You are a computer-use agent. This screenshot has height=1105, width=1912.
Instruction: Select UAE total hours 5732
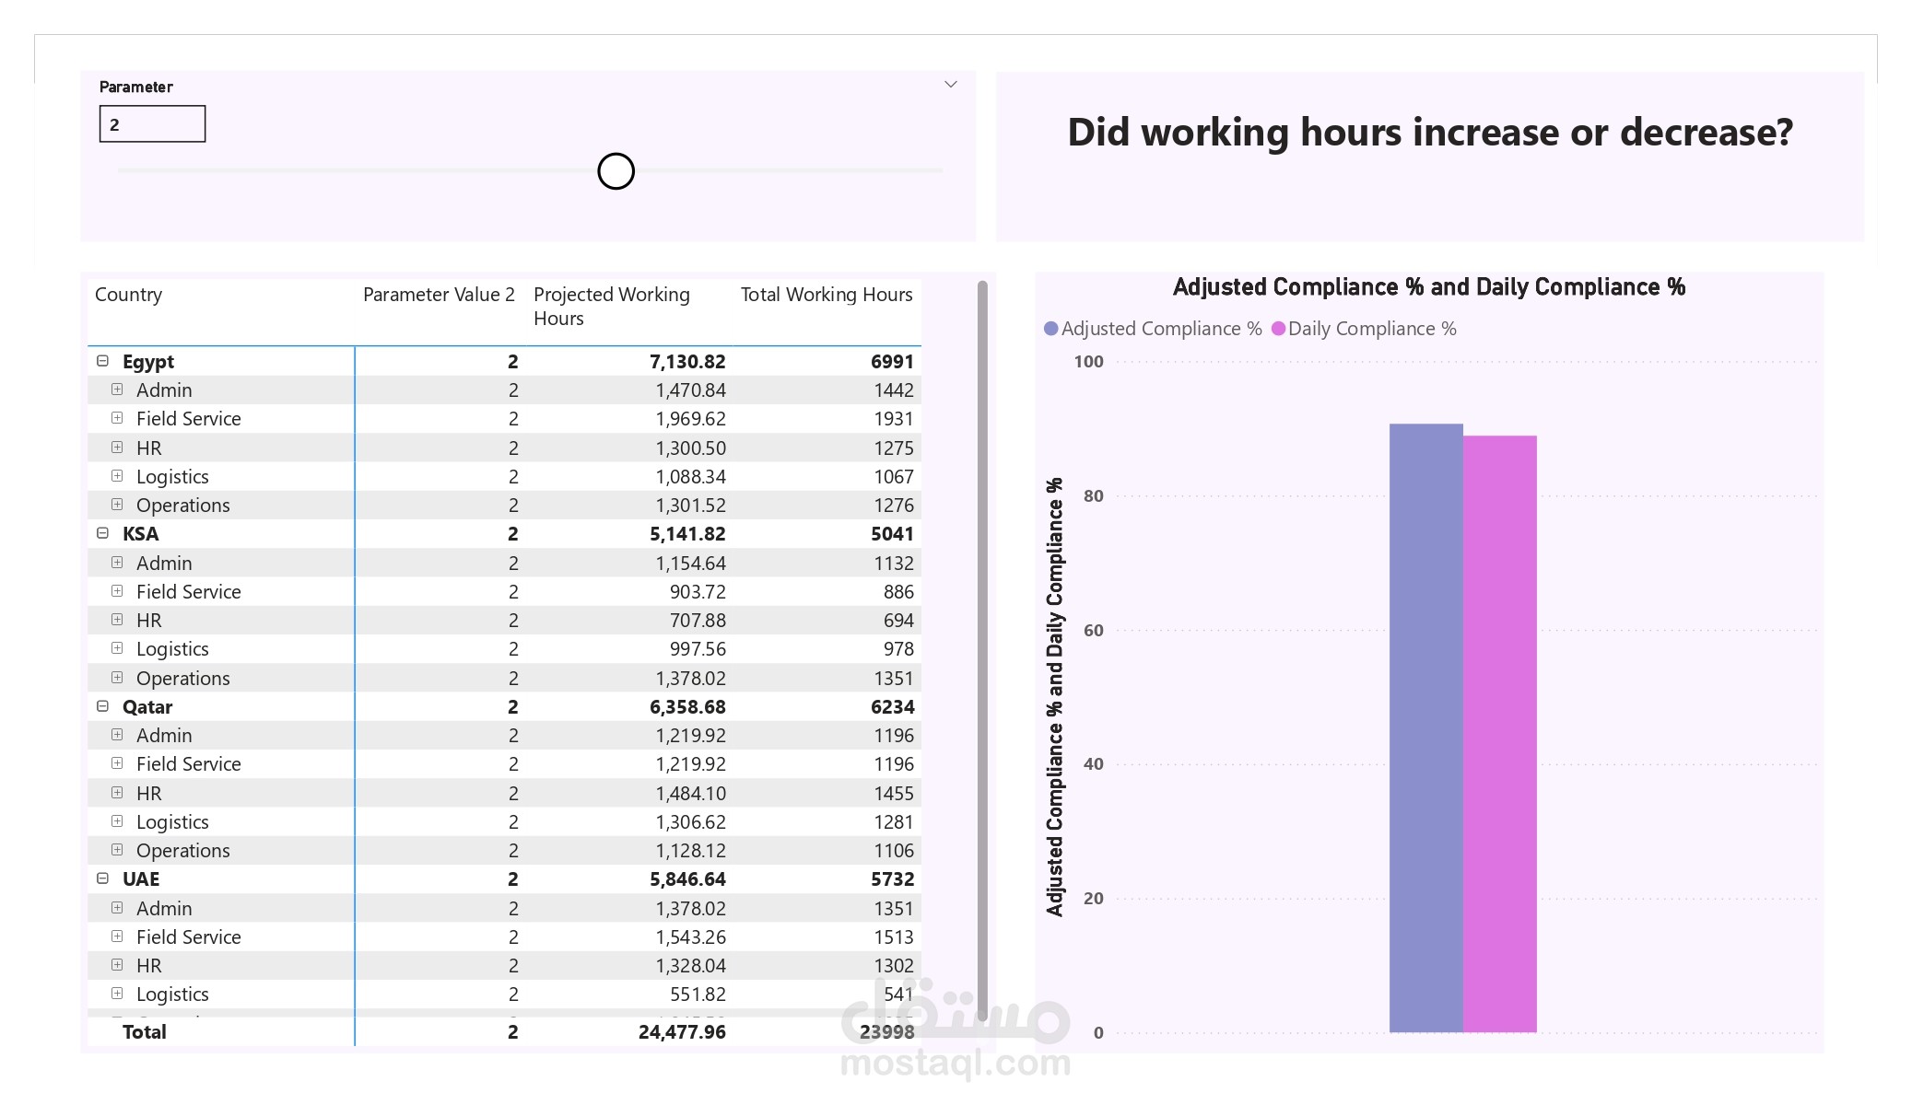tap(892, 879)
